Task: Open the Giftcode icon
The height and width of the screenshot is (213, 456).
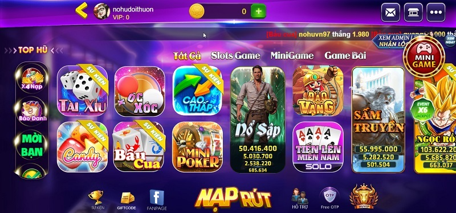Action: 127,201
